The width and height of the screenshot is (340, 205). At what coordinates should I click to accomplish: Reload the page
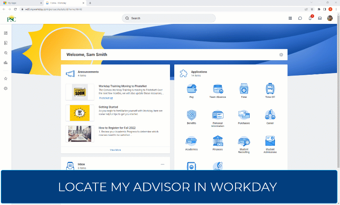(x=15, y=9)
